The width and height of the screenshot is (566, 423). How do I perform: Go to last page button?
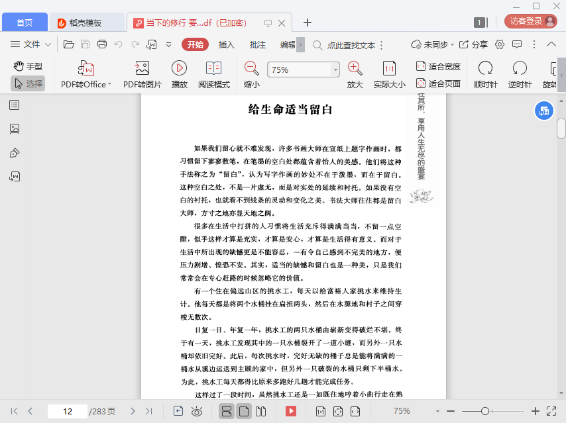[148, 411]
